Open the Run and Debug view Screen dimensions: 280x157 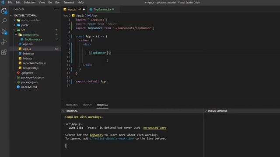coord(4,42)
